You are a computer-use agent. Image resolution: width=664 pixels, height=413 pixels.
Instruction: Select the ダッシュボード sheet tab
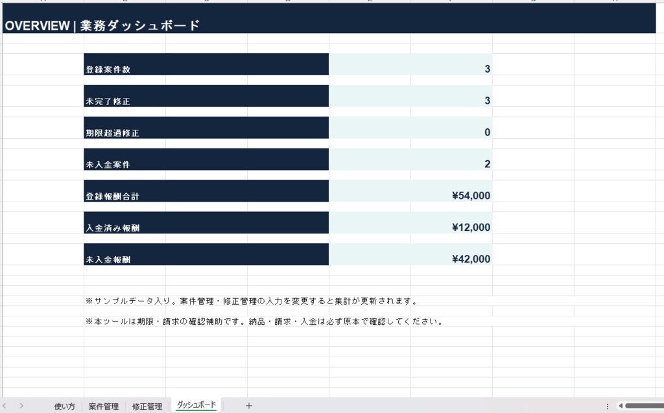(196, 405)
